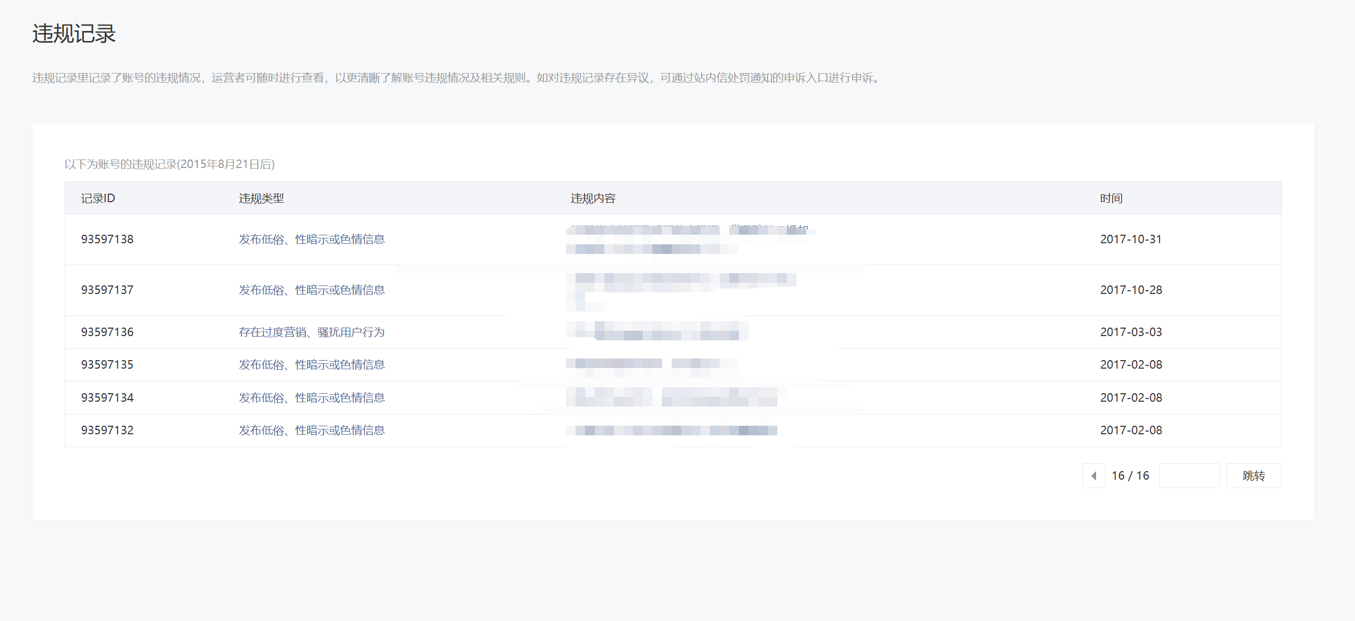Click date 2017-02-08 in row 93597132
1355x621 pixels.
pos(1131,430)
